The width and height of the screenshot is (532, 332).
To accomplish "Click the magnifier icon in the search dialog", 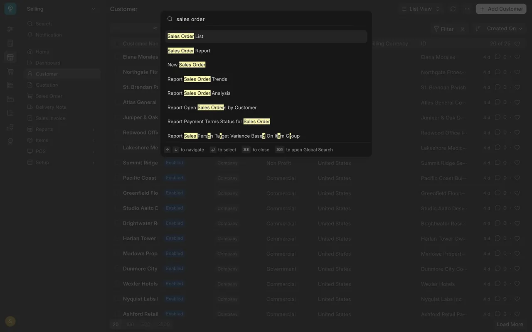I will [170, 19].
